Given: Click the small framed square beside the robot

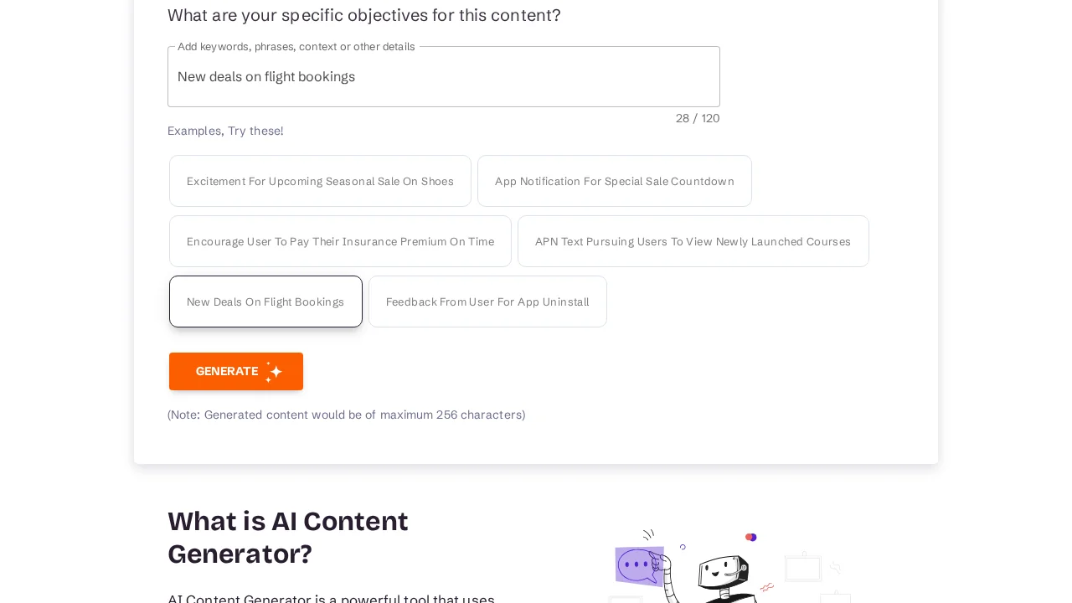Looking at the screenshot, I should [802, 568].
